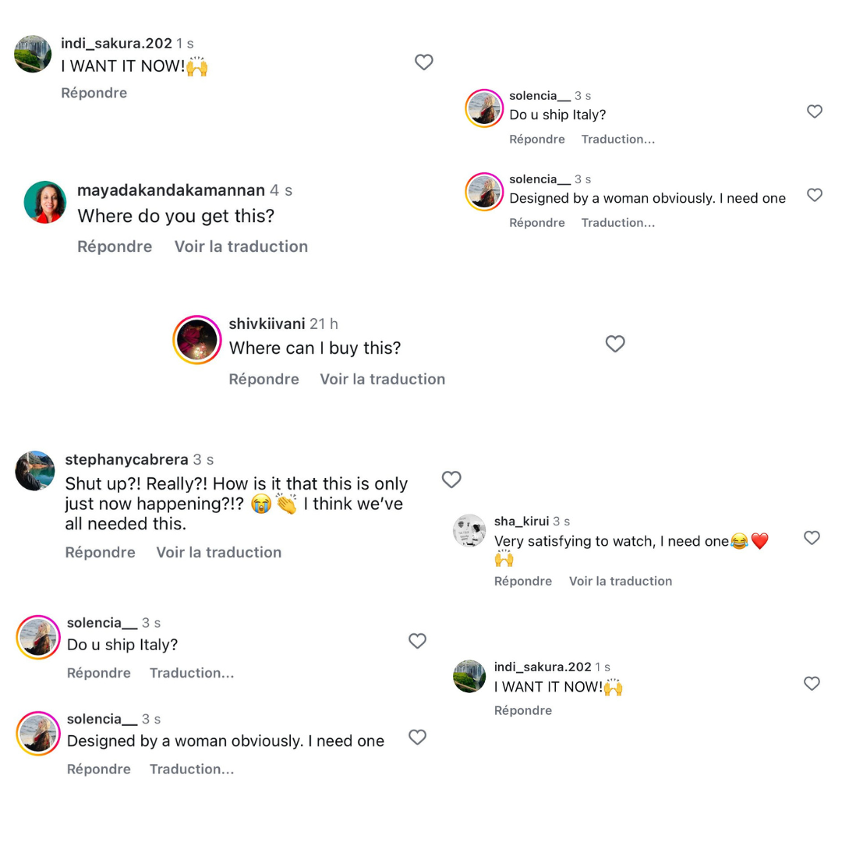Like shivkiivani's comment with the heart
This screenshot has height=842, width=842.
pyautogui.click(x=615, y=344)
